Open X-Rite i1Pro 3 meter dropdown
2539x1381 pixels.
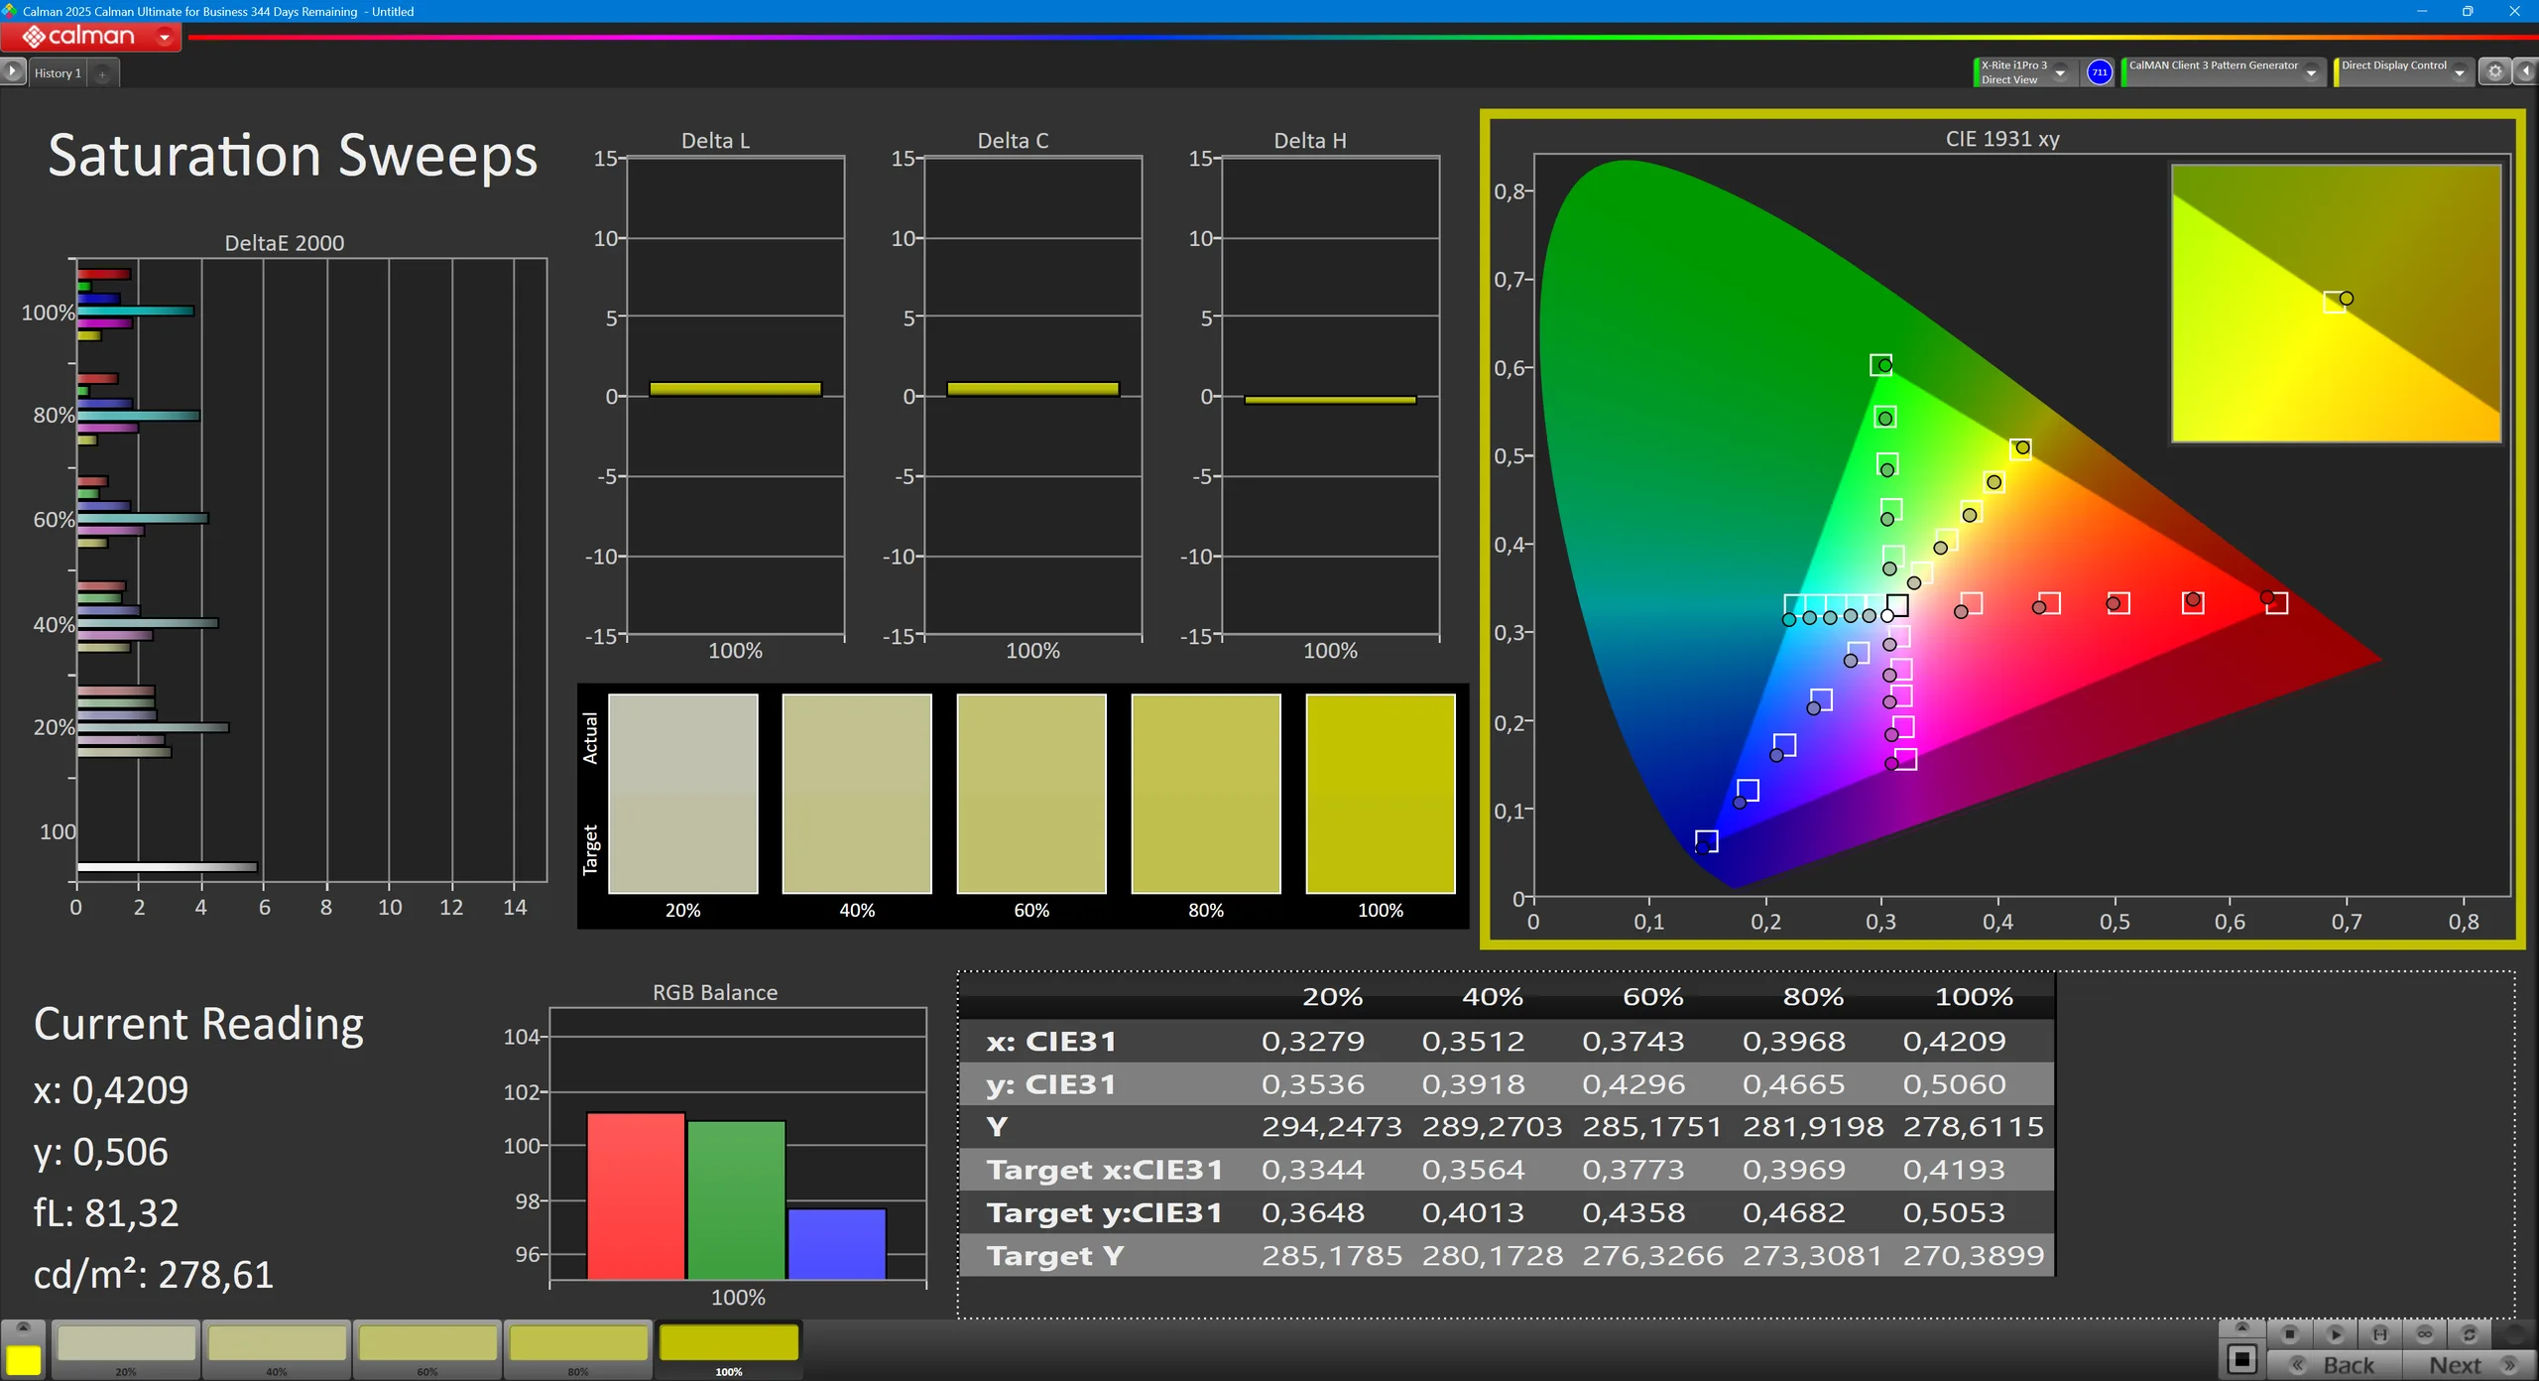tap(2061, 72)
